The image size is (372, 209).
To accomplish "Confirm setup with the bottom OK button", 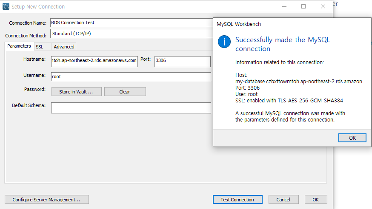I will [315, 200].
